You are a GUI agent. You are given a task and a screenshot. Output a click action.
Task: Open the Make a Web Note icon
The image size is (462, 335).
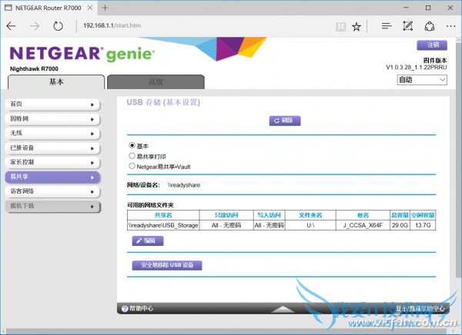point(408,26)
